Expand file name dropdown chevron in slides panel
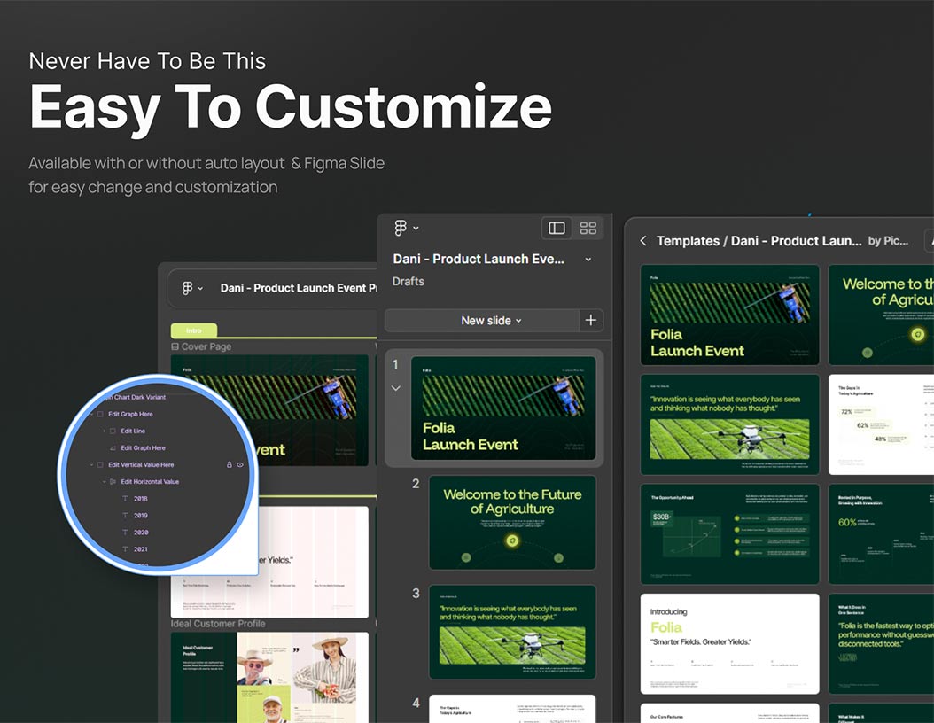This screenshot has width=934, height=723. click(588, 260)
